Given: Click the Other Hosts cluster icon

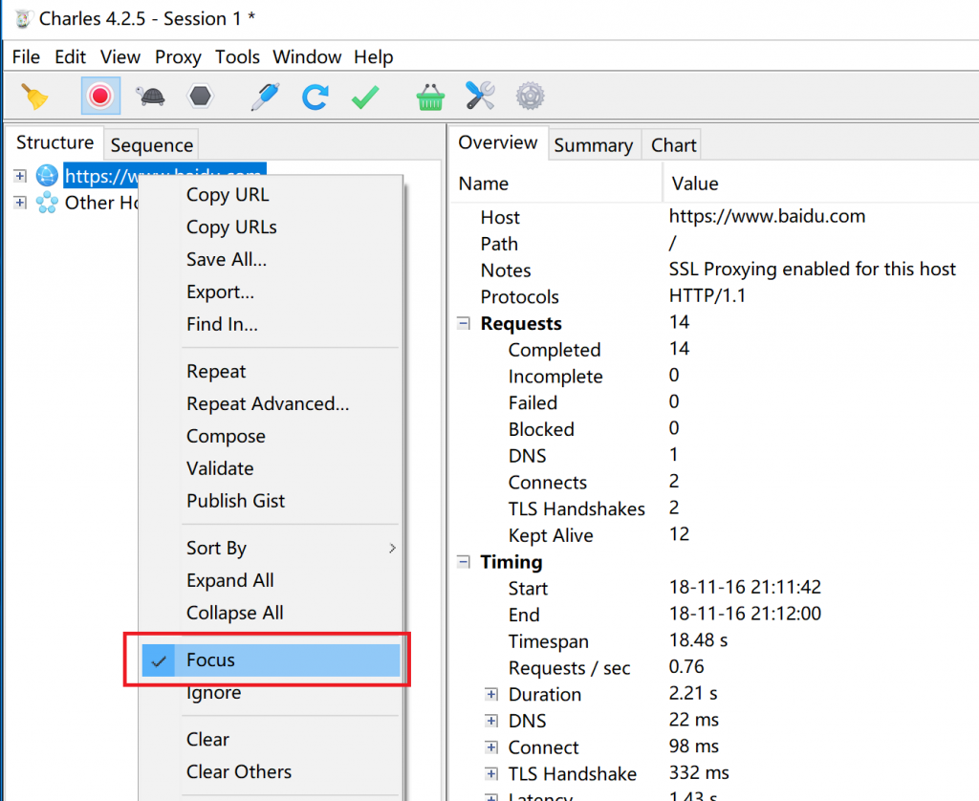Looking at the screenshot, I should point(47,203).
